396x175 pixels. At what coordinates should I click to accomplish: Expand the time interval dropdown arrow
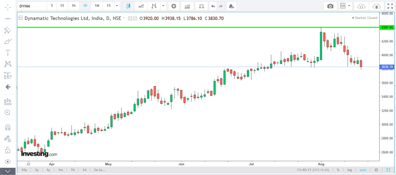click(118, 6)
